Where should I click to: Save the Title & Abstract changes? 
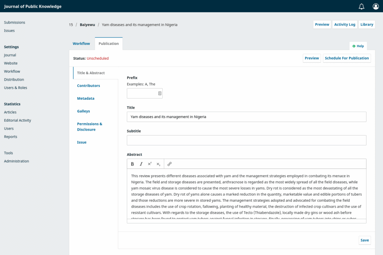364,240
